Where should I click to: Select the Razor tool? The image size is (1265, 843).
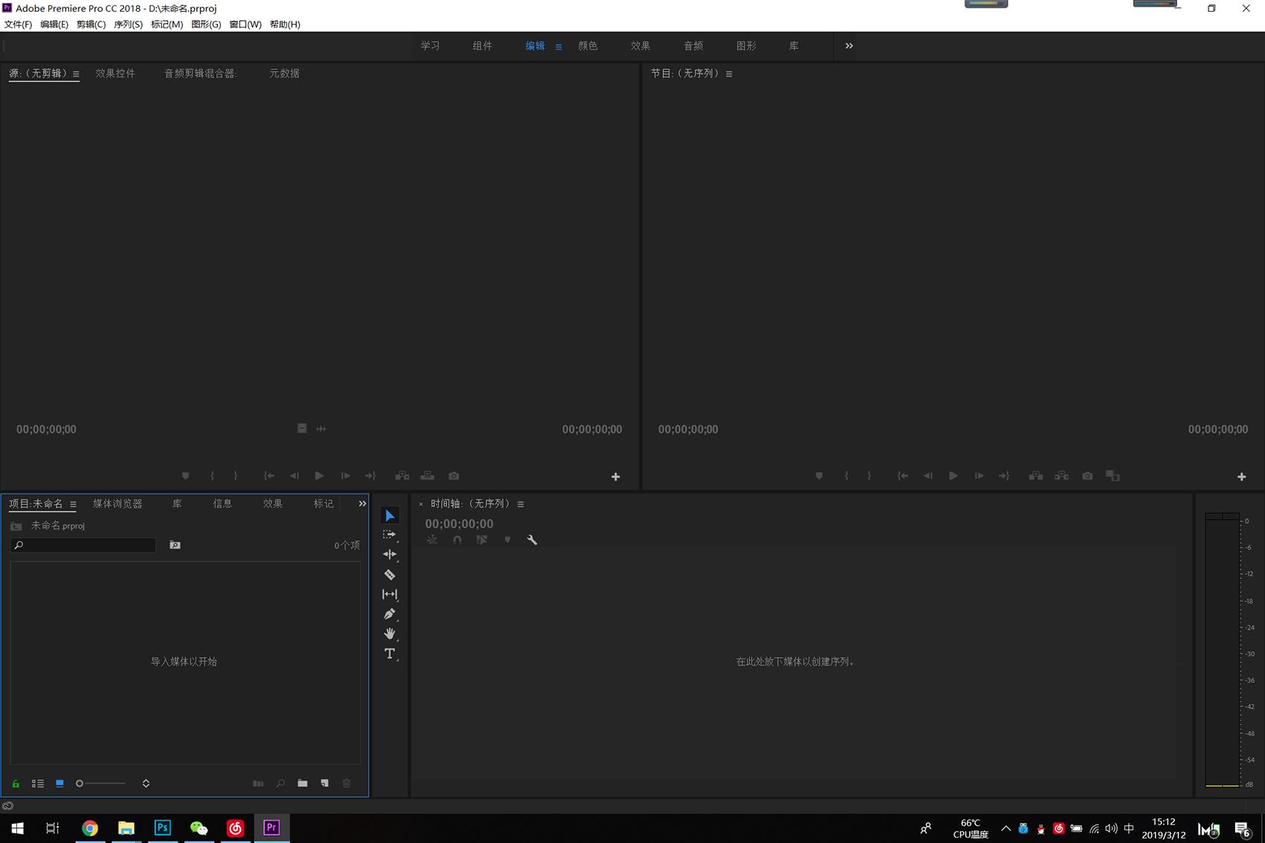click(390, 574)
